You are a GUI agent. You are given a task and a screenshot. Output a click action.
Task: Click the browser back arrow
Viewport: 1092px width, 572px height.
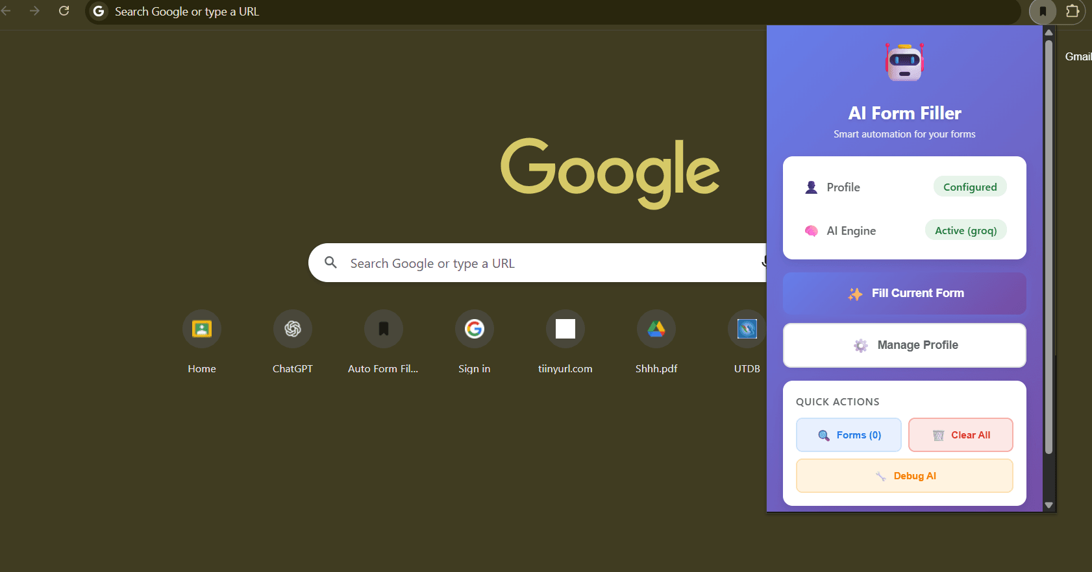pos(6,11)
